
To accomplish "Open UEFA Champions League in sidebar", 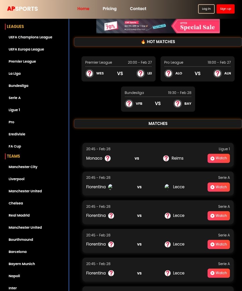I will [30, 37].
